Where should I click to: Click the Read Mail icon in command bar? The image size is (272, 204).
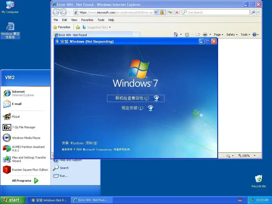pyautogui.click(x=198, y=35)
